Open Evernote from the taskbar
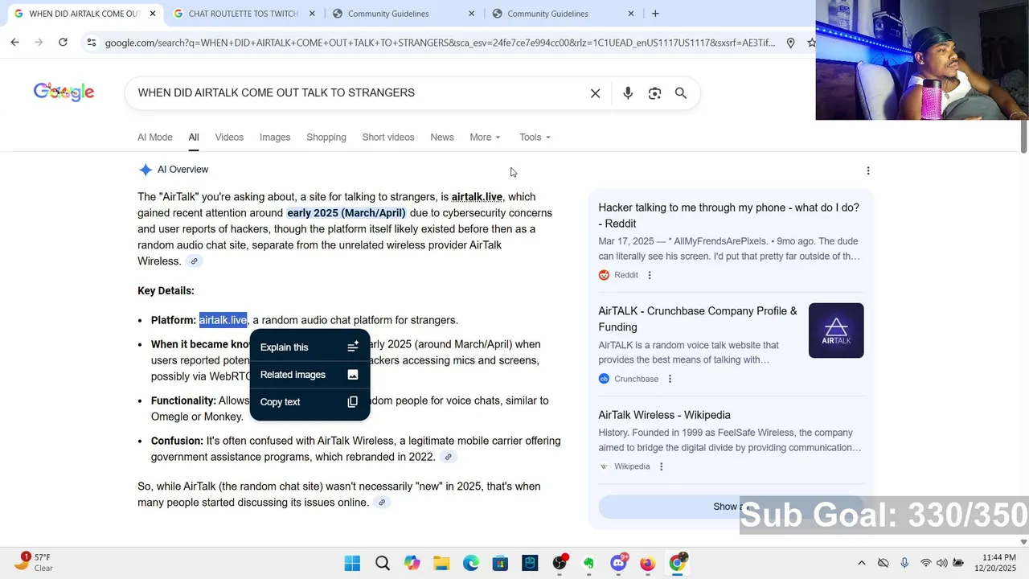This screenshot has height=579, width=1029. pyautogui.click(x=588, y=563)
